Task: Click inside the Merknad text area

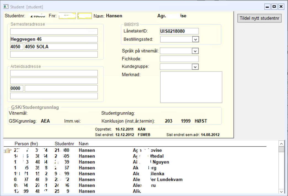Action: [191, 87]
